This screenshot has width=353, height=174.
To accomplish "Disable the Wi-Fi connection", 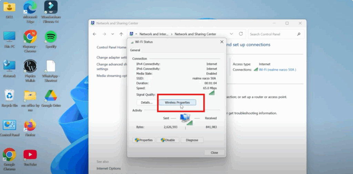I will pos(168,140).
